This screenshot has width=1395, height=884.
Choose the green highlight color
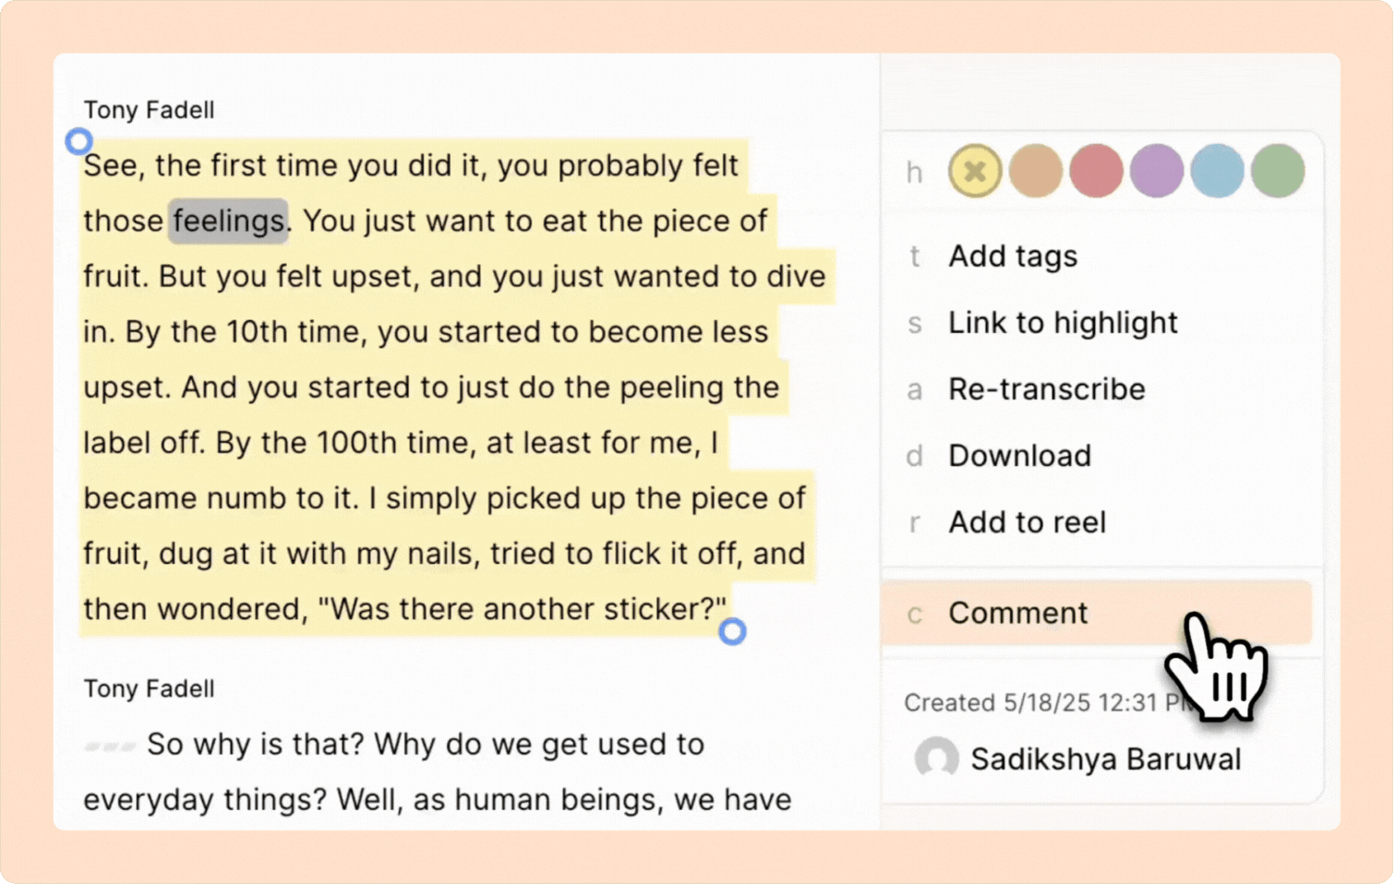[1278, 171]
